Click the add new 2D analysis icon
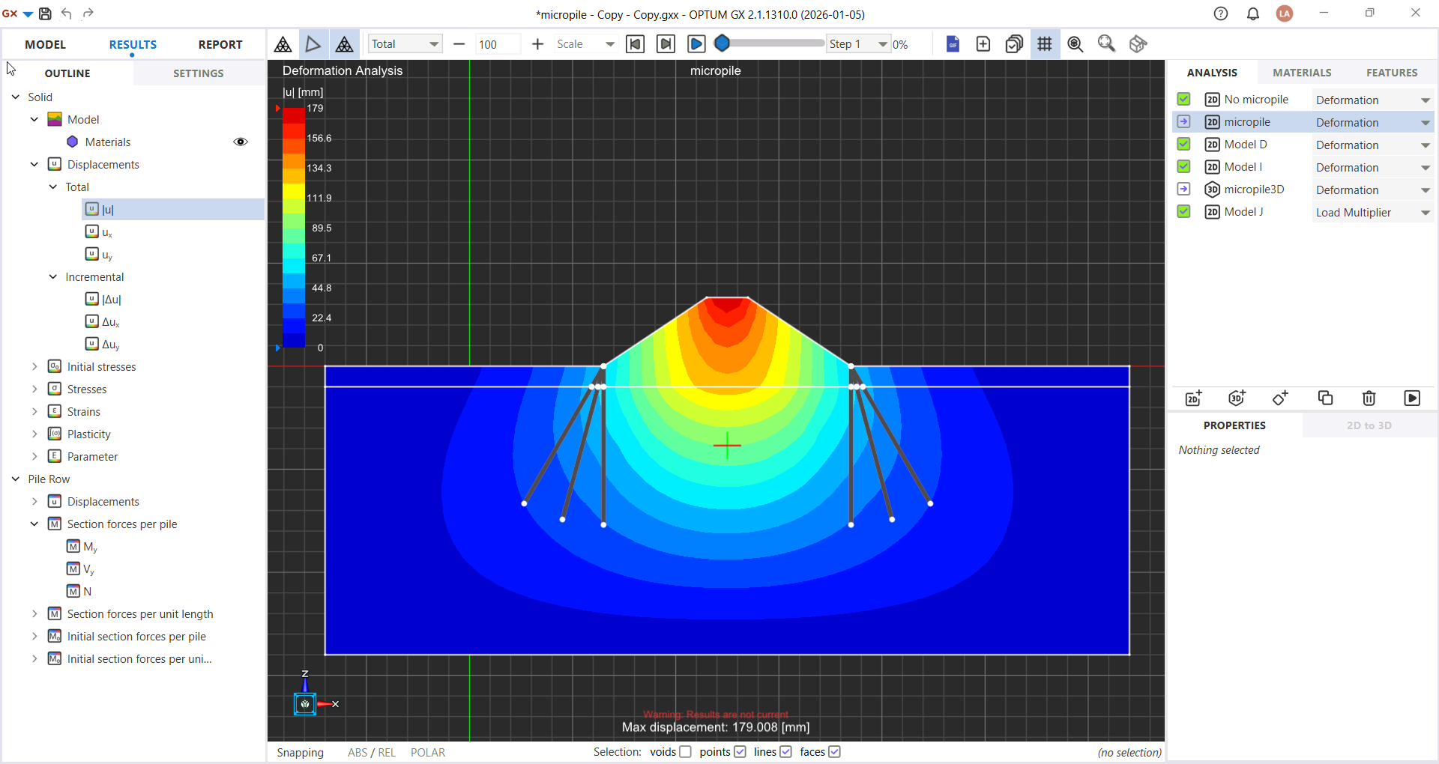Image resolution: width=1439 pixels, height=764 pixels. (x=1193, y=398)
